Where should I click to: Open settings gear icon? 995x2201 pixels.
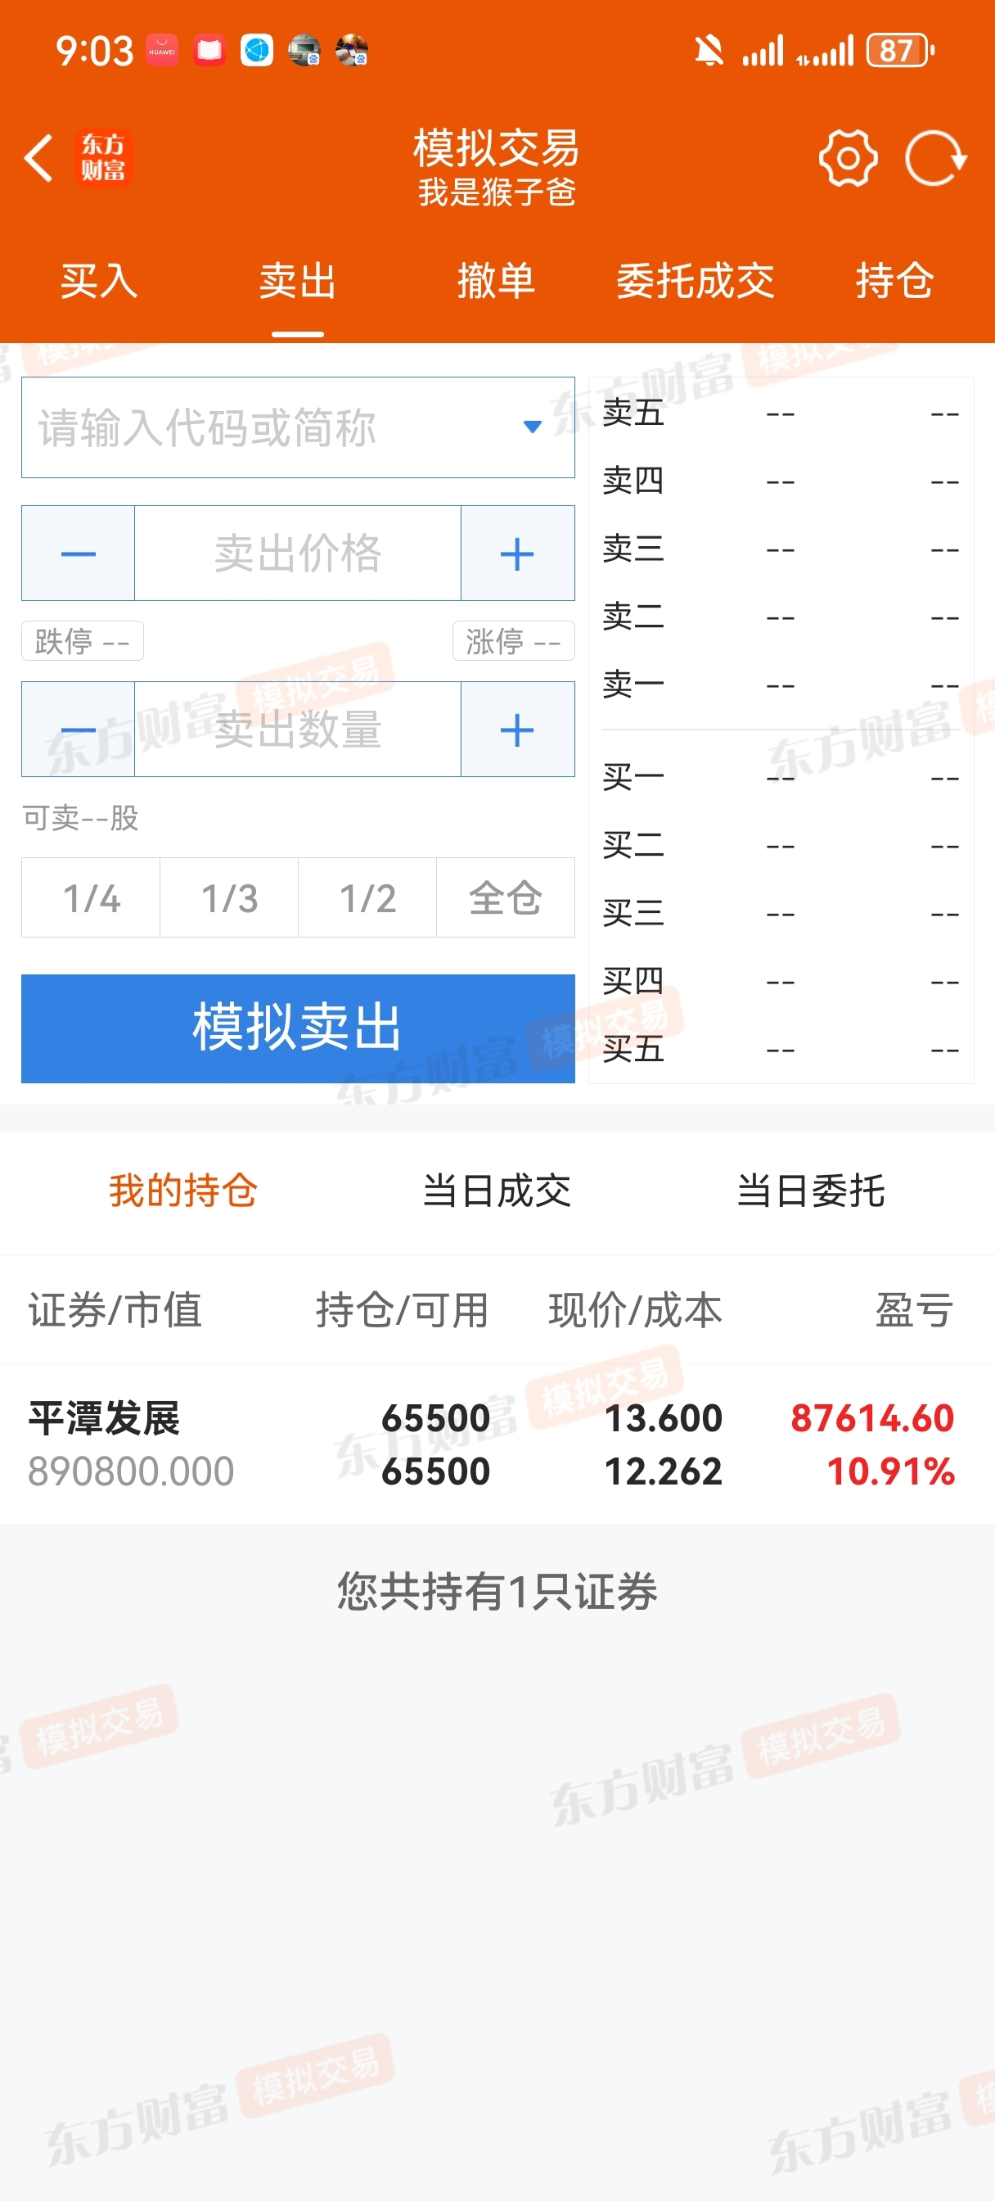tap(847, 158)
